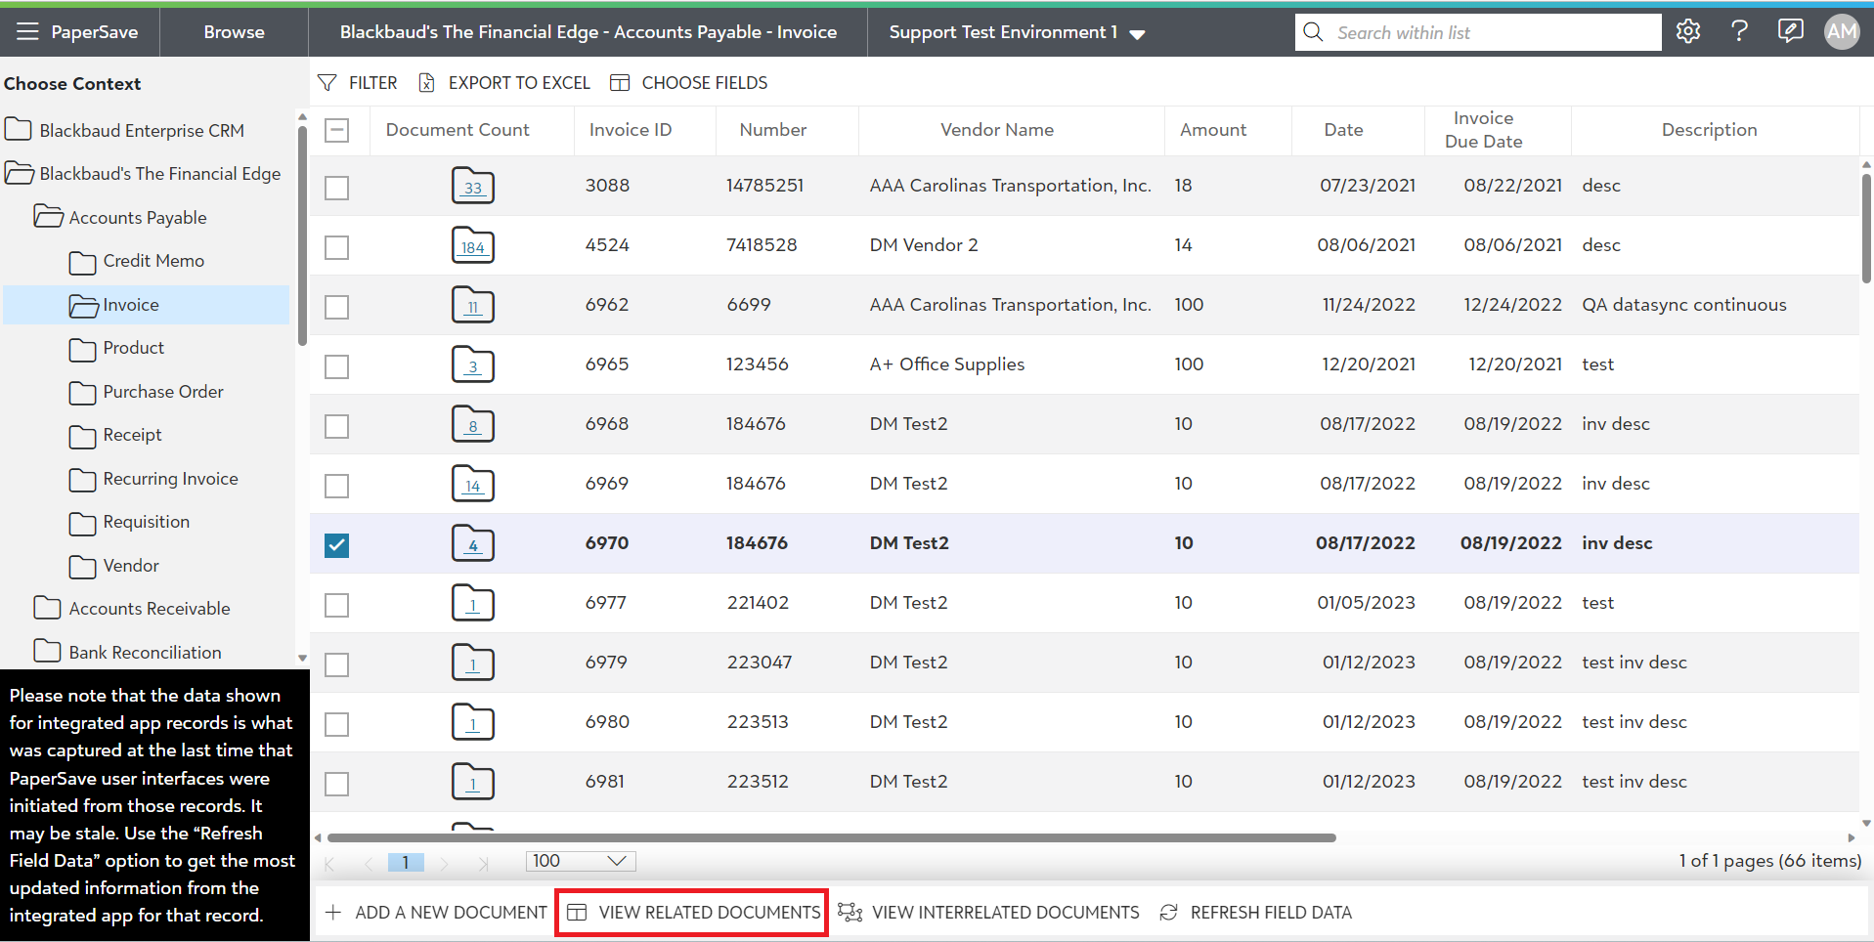
Task: Click the horizontal scrollbar under the table
Action: pos(831,837)
